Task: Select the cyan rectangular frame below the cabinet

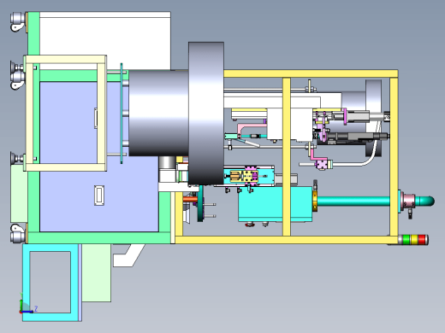Action: point(50,283)
